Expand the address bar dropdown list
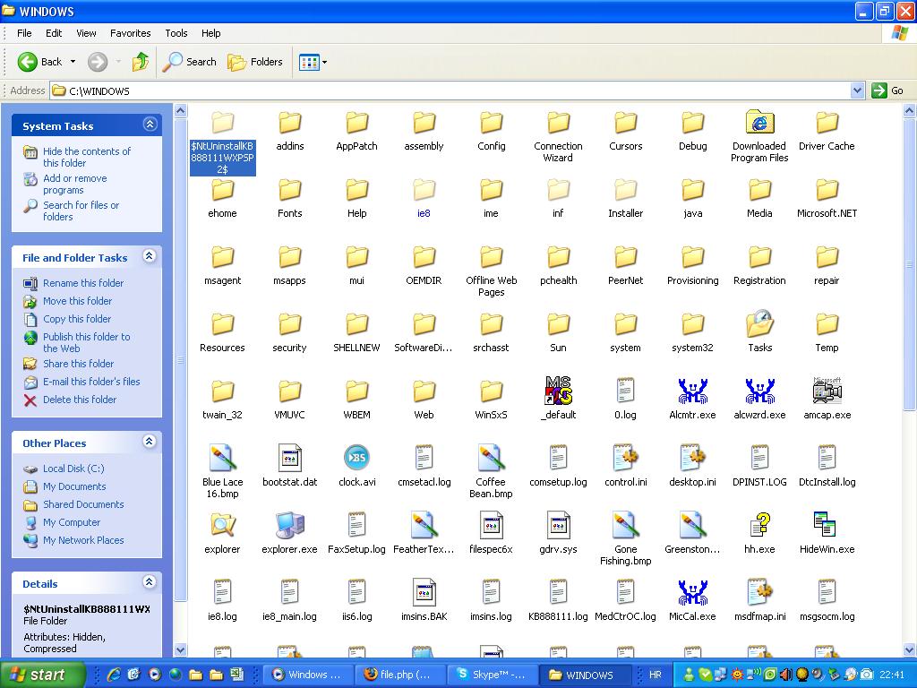 tap(857, 90)
